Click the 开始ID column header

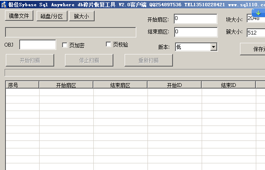point(174,85)
